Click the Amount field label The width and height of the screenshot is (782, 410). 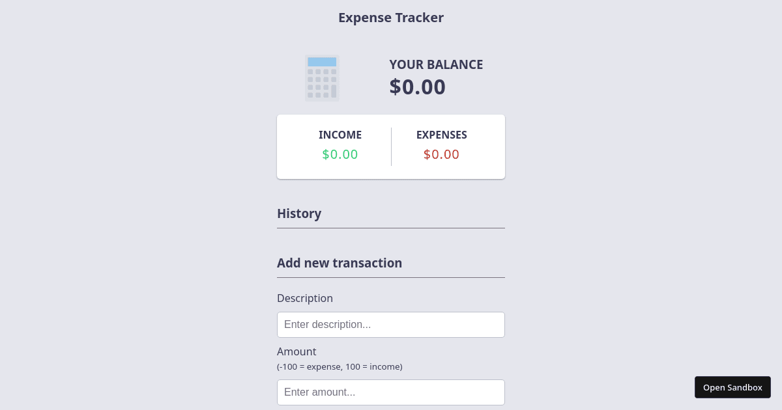point(297,351)
